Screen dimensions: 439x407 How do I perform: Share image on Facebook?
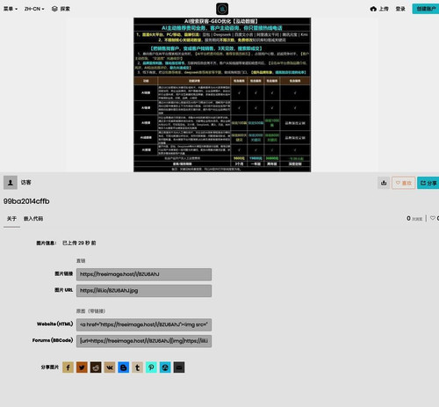tap(68, 367)
